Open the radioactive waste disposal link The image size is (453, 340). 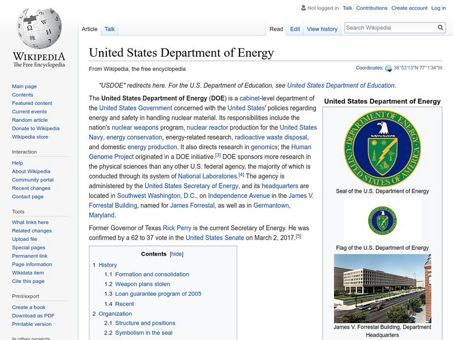(271, 137)
